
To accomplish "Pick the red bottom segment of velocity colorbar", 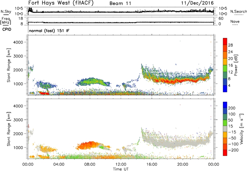I will [x=225, y=153].
